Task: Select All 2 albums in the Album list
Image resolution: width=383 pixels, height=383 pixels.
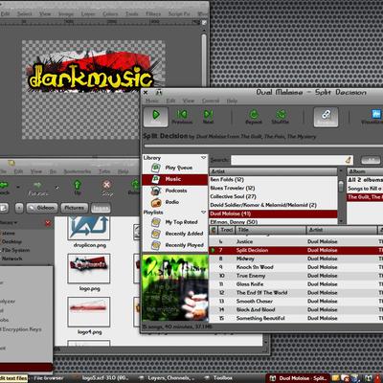Action: click(365, 180)
